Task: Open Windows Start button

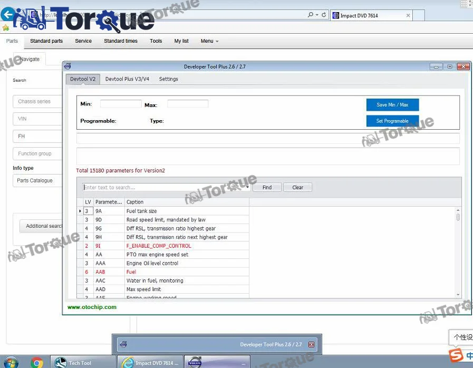Action: (11, 363)
